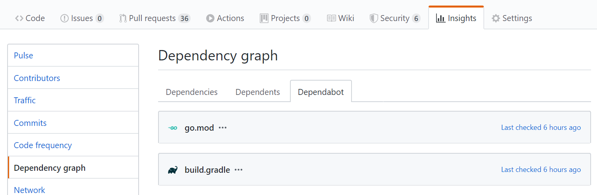Click the Code angle-brackets icon

pyautogui.click(x=19, y=18)
